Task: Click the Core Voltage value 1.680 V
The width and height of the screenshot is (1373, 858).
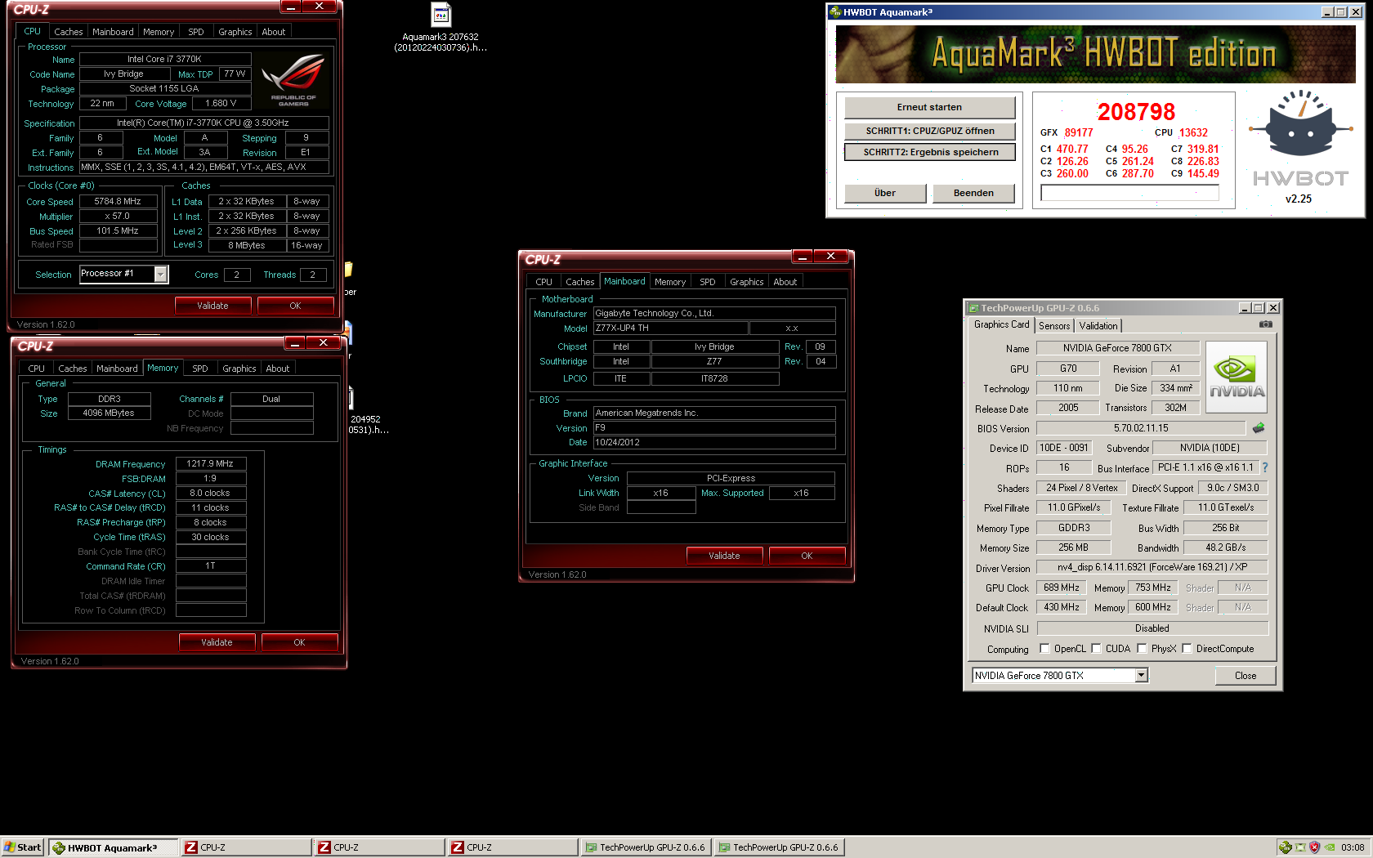Action: click(x=221, y=103)
